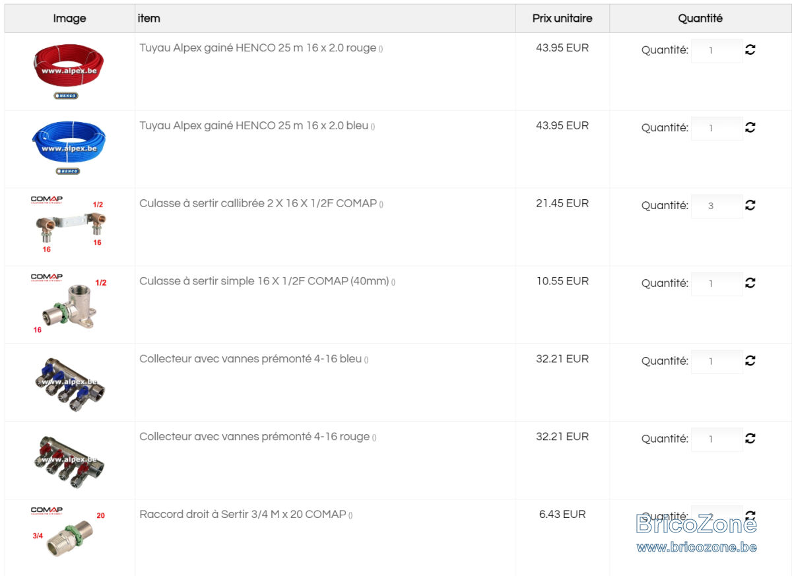Select the 21.45 EUR price
Viewport: 792px width, 576px height.
[x=562, y=204]
